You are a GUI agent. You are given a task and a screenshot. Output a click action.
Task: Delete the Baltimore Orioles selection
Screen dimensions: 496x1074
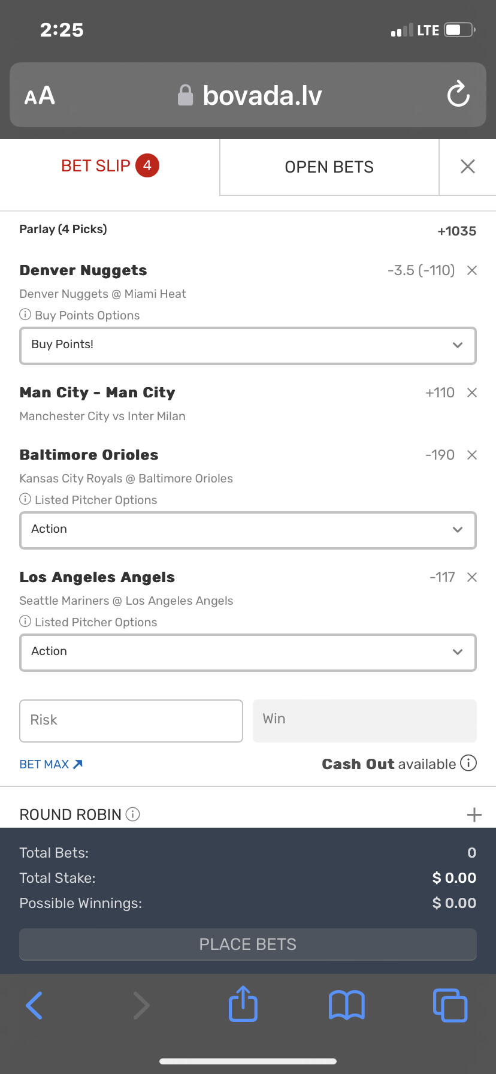point(472,455)
